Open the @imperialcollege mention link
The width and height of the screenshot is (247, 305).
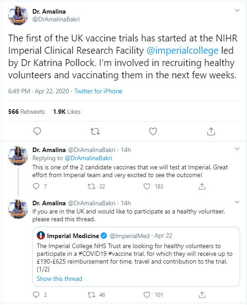click(183, 51)
